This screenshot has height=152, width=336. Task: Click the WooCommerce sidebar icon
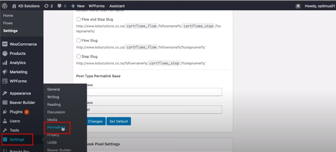[5, 44]
